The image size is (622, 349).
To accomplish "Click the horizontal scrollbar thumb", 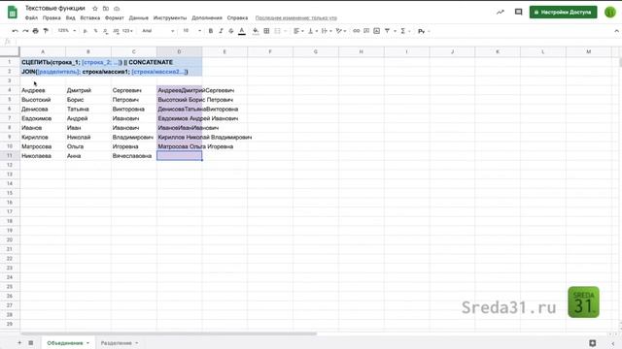I will (x=168, y=333).
